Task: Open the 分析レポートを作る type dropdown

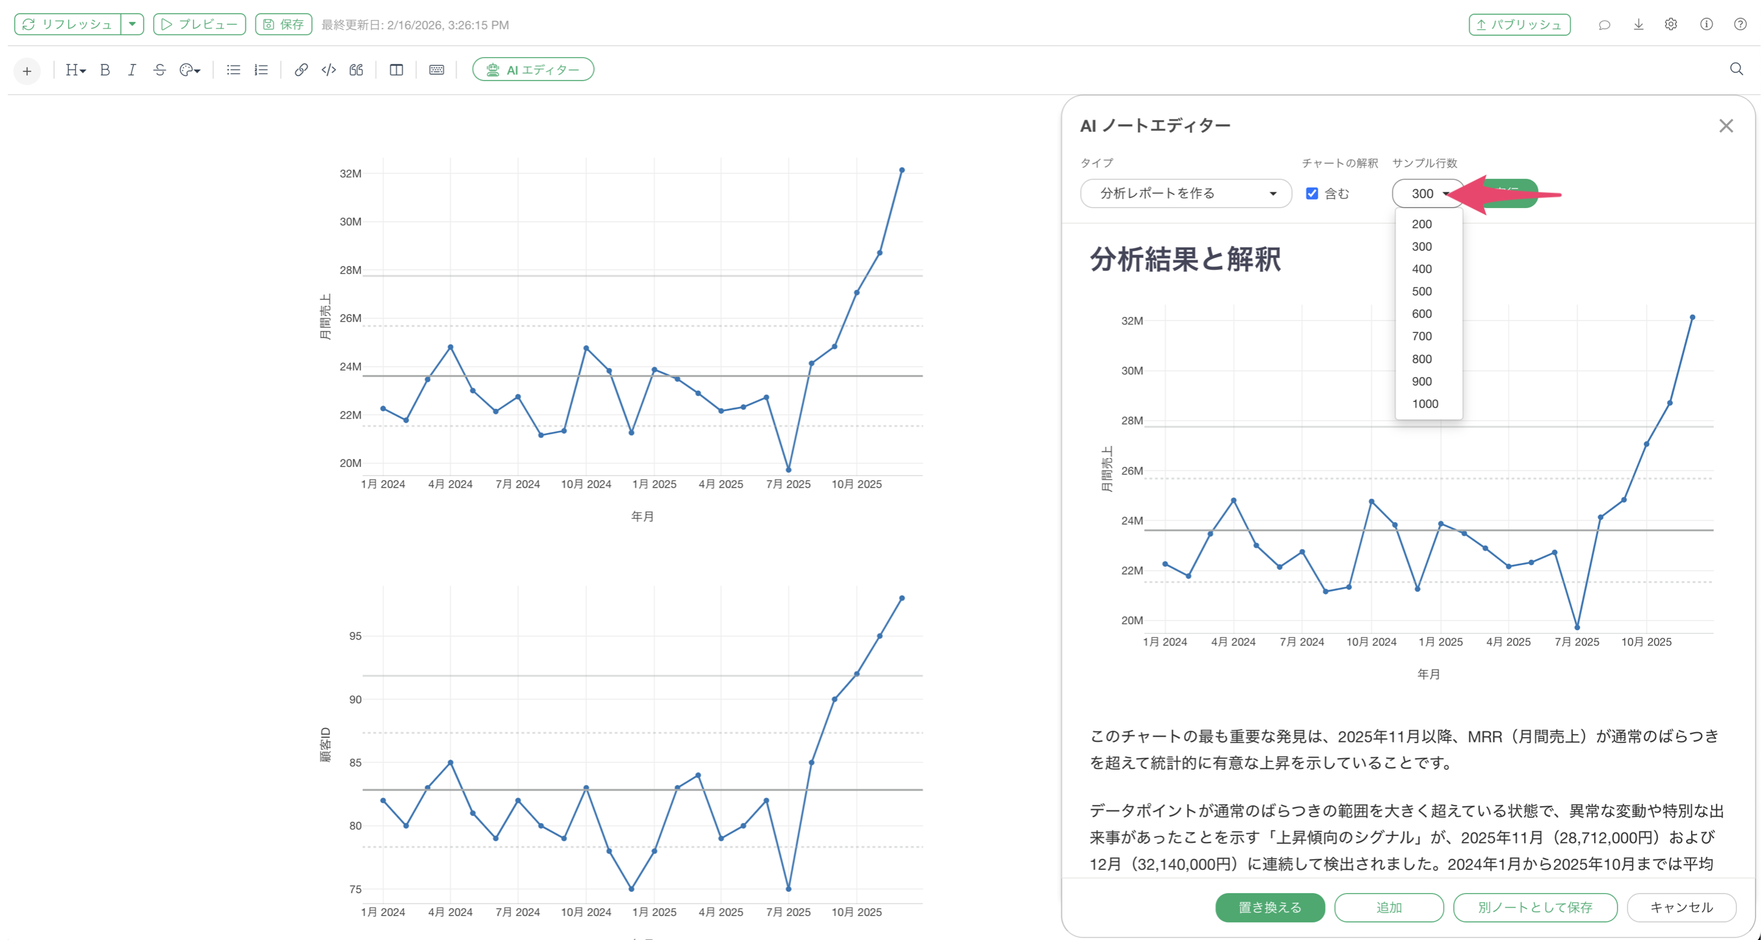Action: coord(1185,194)
